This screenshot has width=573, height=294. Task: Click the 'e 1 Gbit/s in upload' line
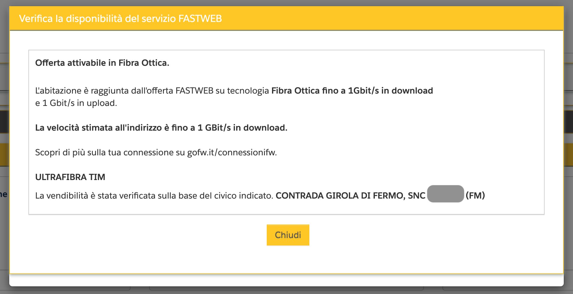point(76,103)
